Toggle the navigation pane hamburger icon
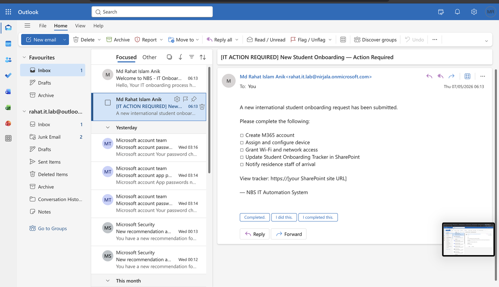This screenshot has height=287, width=499. tap(27, 26)
